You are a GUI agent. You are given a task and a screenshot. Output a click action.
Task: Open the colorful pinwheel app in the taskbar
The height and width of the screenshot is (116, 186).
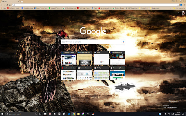[83, 114]
